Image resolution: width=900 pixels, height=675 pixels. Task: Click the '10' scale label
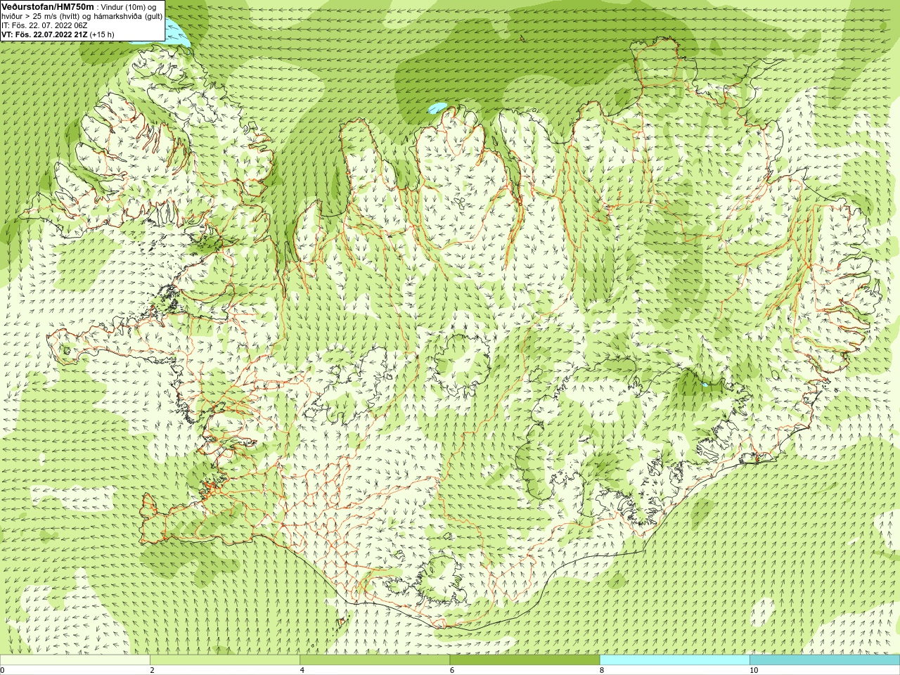click(754, 670)
